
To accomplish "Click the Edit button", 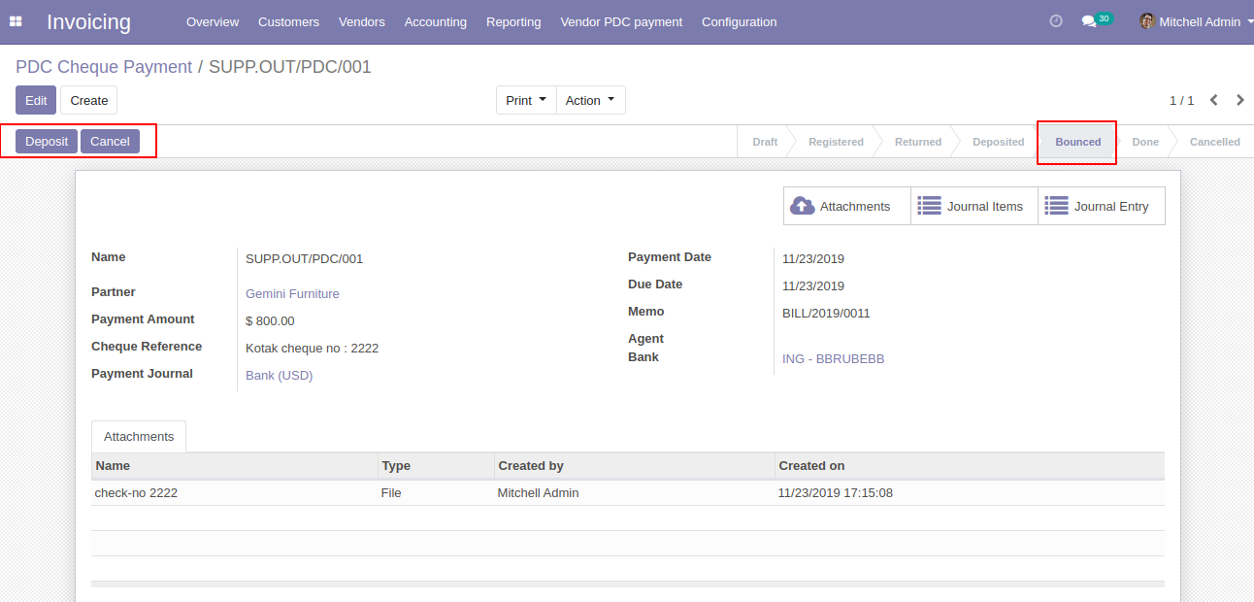I will click(x=36, y=100).
